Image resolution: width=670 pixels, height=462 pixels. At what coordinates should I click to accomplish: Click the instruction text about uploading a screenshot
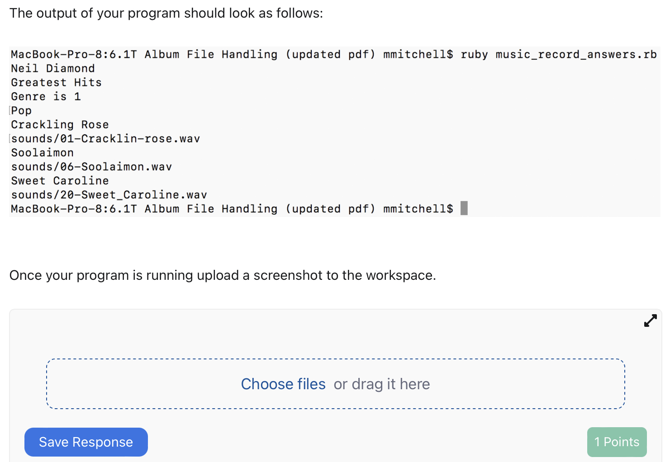point(222,275)
